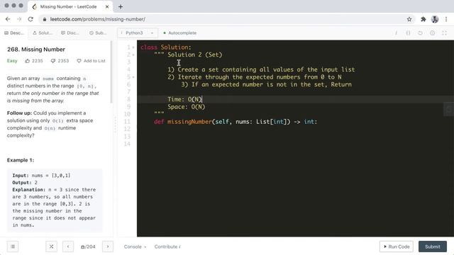
Task: Toggle the Autocomplete indicator
Action: (179, 33)
